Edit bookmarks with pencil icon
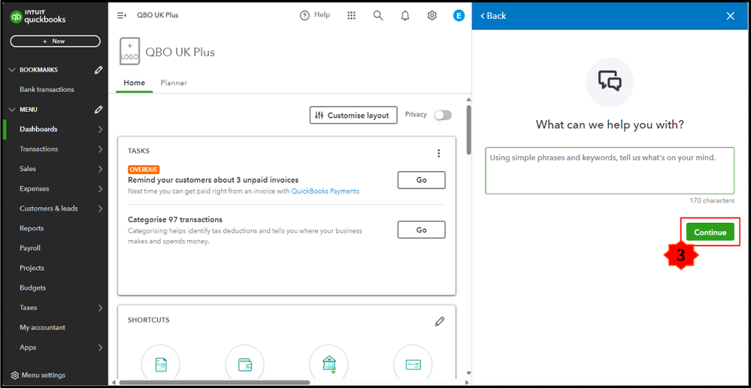751x388 pixels. [x=98, y=70]
